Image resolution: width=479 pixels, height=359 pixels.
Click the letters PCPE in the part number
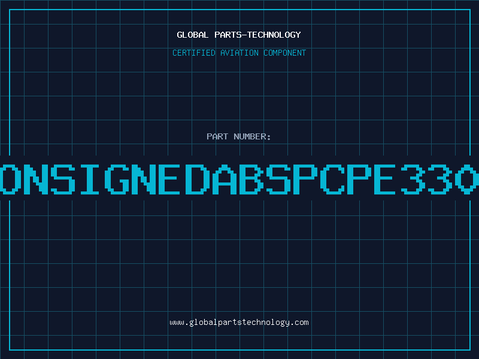coord(344,180)
